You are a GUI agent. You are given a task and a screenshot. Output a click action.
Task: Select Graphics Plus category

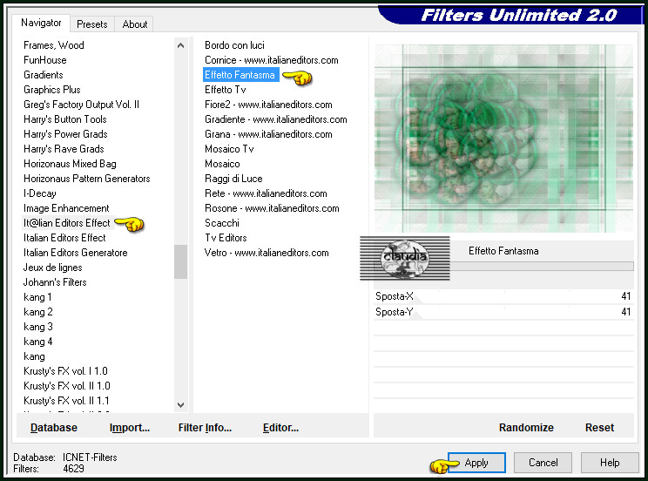pyautogui.click(x=52, y=90)
